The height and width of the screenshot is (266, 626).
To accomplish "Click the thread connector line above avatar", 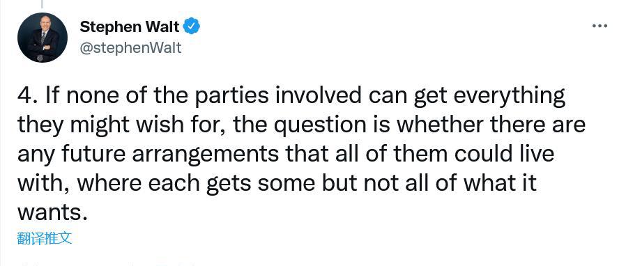I will pyautogui.click(x=42, y=4).
